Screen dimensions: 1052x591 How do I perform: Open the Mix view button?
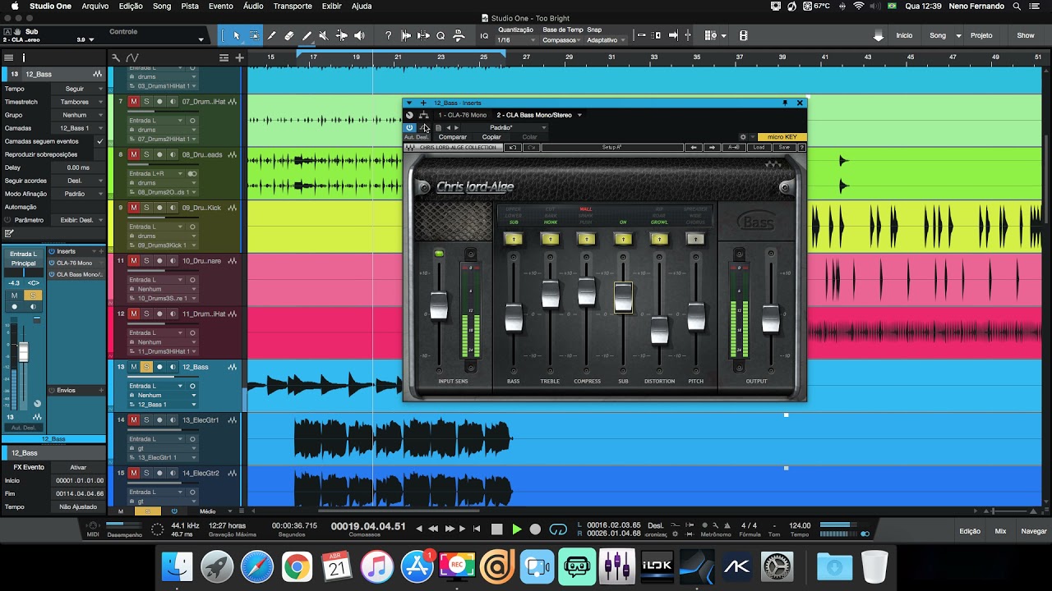tap(1000, 531)
